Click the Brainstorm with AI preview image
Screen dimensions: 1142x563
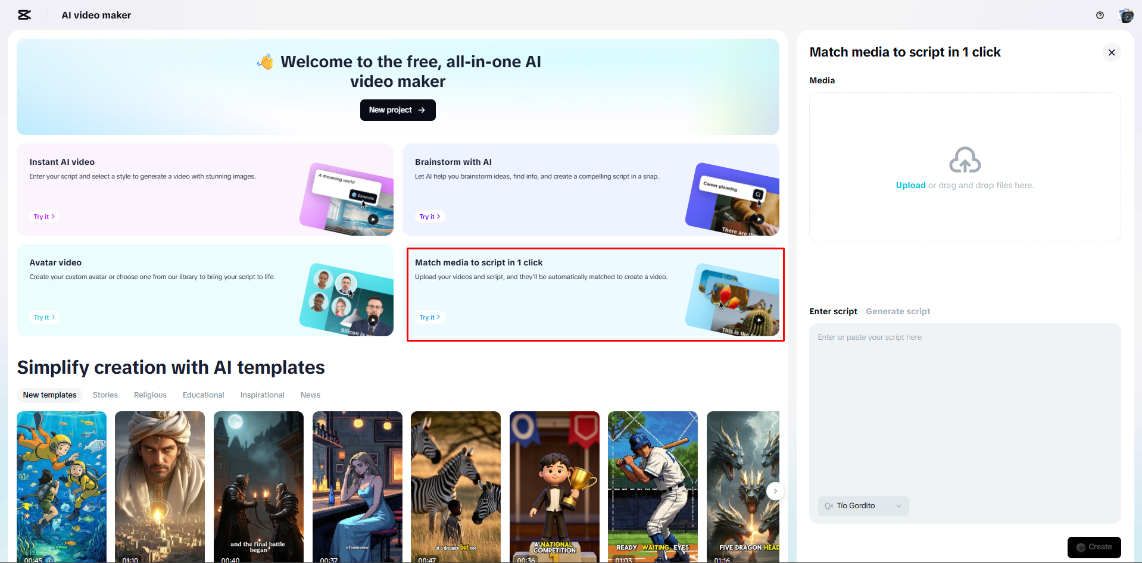[x=733, y=199]
